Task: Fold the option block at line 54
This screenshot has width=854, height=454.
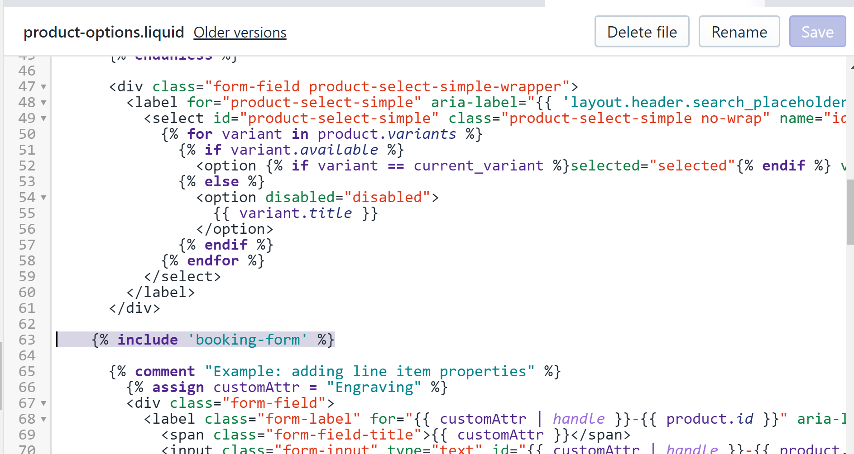Action: [x=43, y=198]
